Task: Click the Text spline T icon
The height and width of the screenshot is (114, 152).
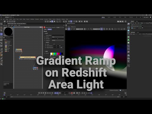Action: tap(129, 34)
